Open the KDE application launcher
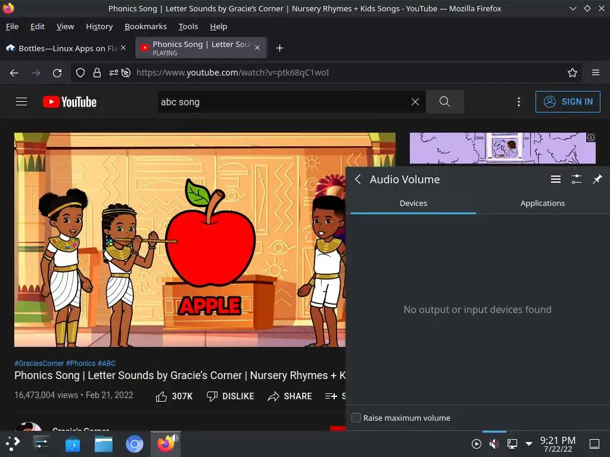Viewport: 610px width, 457px height. coord(13,444)
